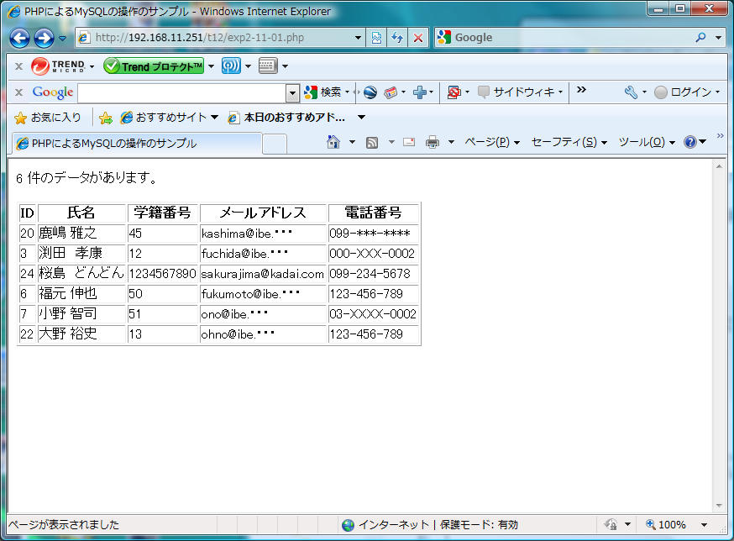Click the お気に入り favorites button
Image resolution: width=734 pixels, height=541 pixels.
pos(48,118)
